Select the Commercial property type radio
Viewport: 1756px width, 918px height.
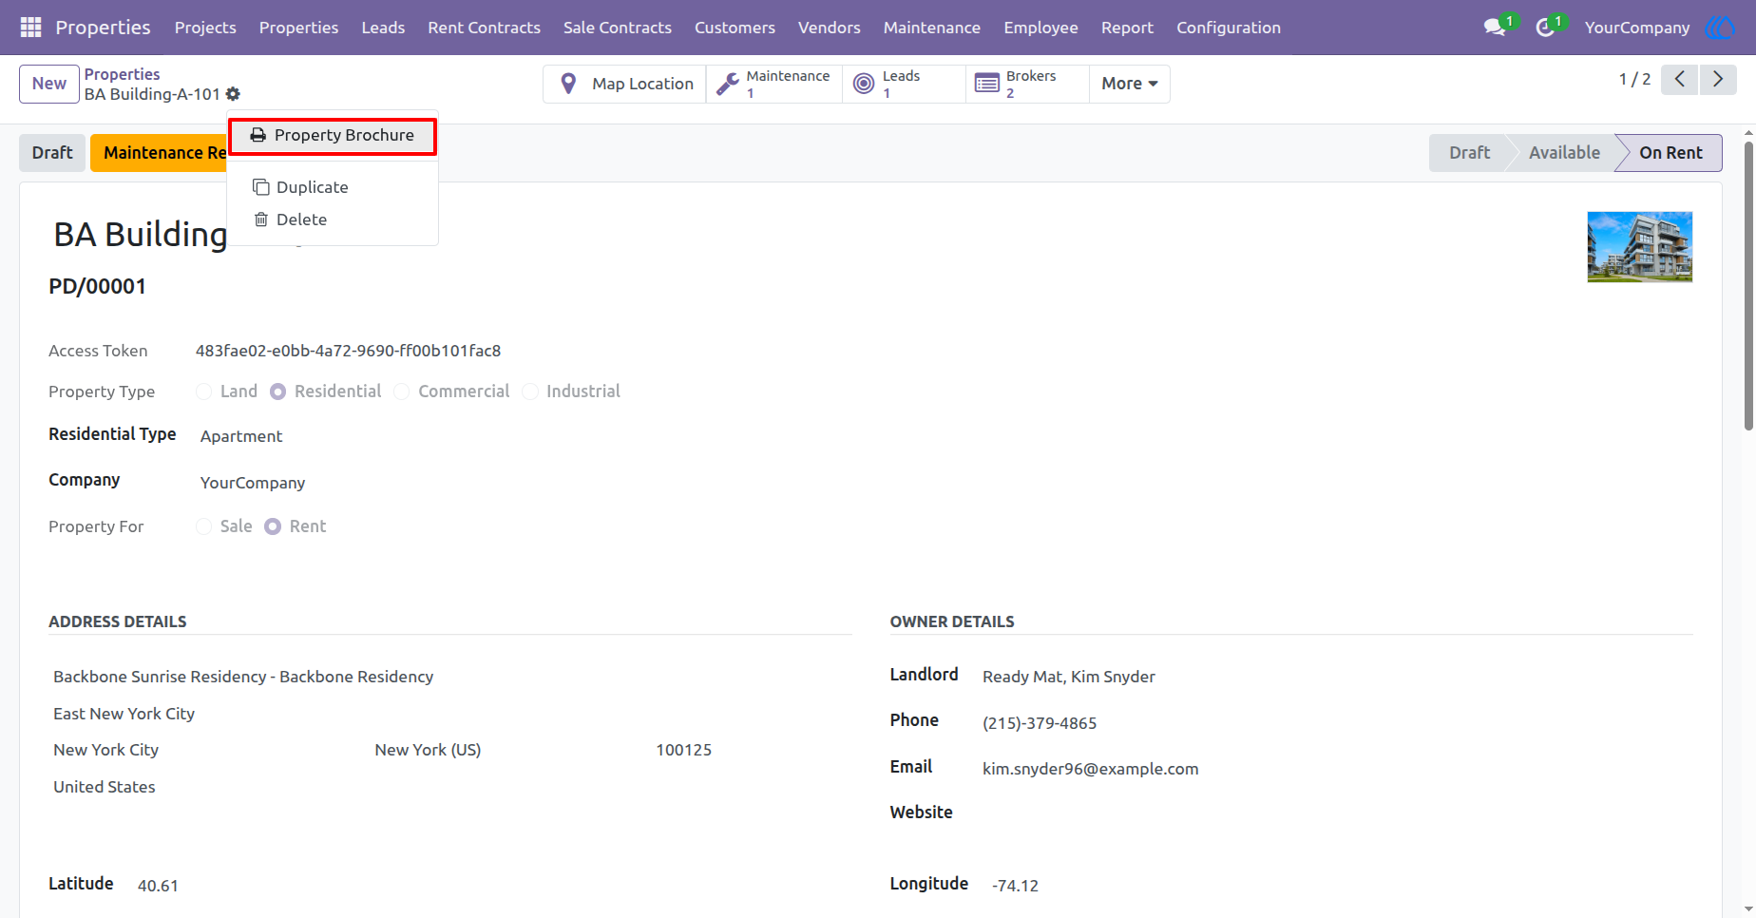[402, 392]
